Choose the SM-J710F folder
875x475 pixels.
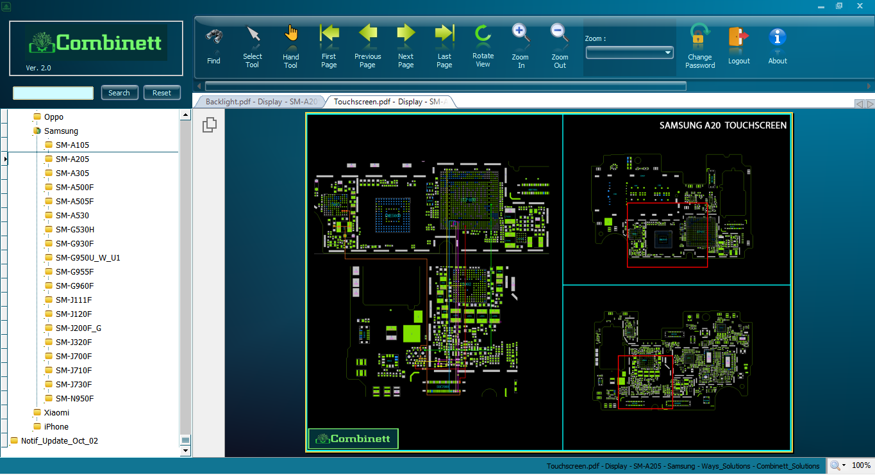tap(74, 371)
